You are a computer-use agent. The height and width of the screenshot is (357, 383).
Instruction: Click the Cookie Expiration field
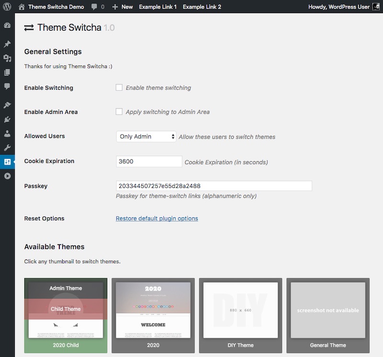coord(149,161)
